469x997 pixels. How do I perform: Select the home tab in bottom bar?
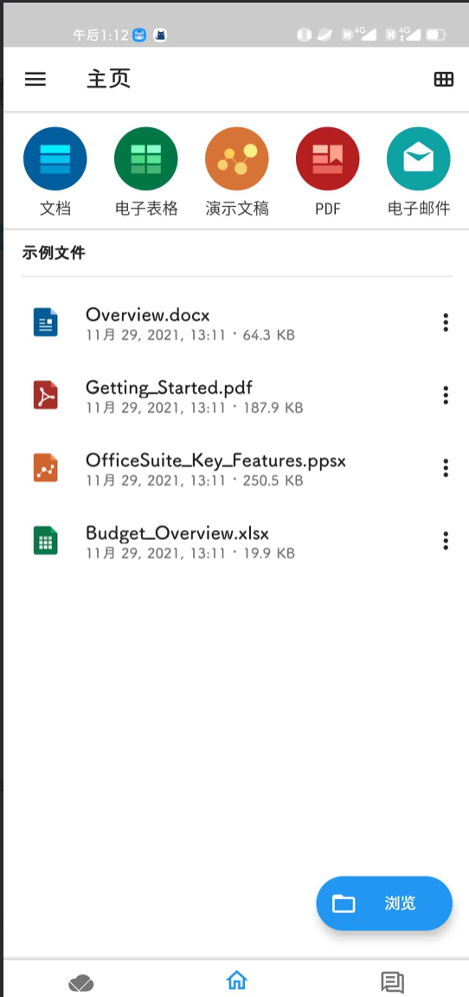236,981
